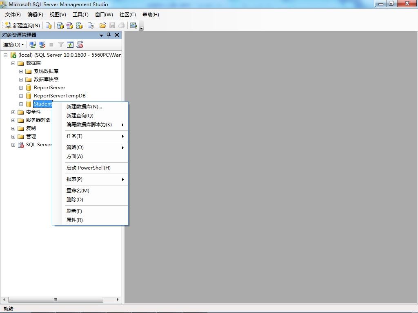The width and height of the screenshot is (418, 313).
Task: Expand the 安全性 folder
Action: coord(13,112)
